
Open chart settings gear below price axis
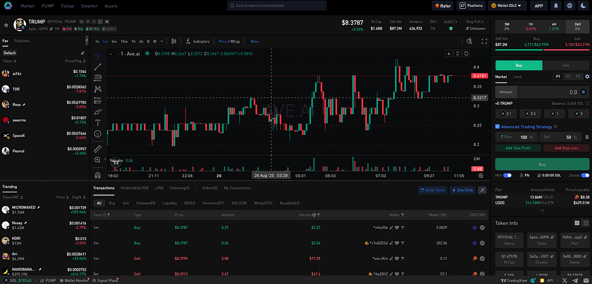(x=480, y=175)
